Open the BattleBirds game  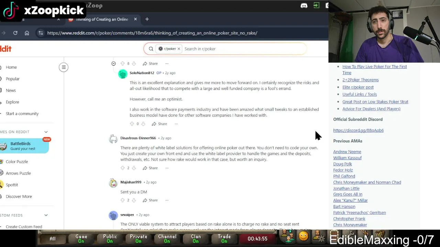[x=24, y=146]
